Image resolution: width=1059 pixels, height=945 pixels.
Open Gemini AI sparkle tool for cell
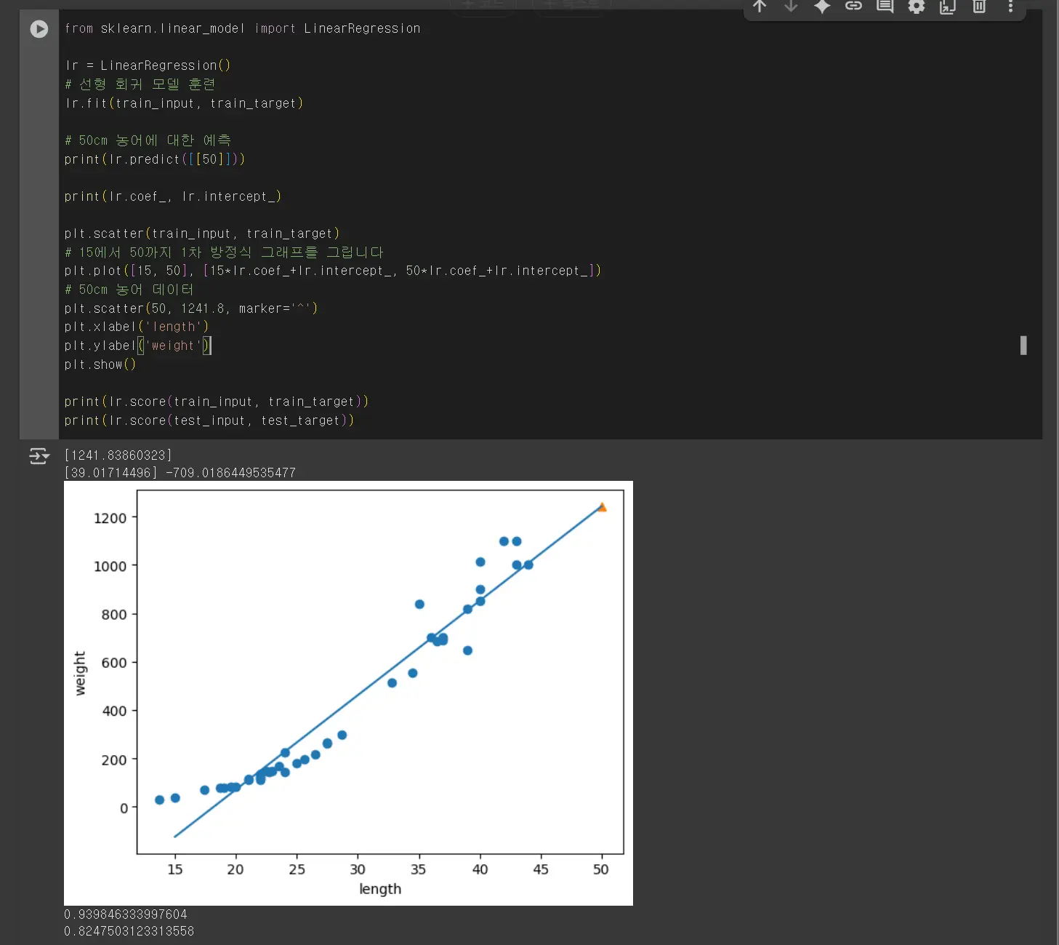pyautogui.click(x=822, y=7)
